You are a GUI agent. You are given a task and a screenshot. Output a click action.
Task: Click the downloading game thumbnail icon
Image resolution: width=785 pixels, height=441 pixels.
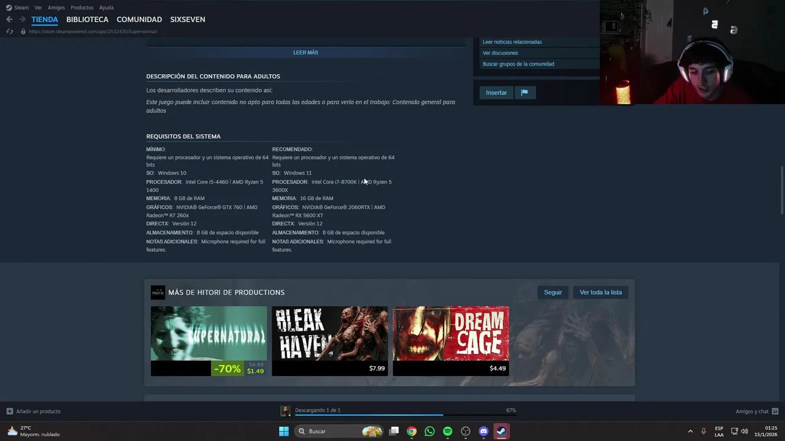[x=286, y=411]
